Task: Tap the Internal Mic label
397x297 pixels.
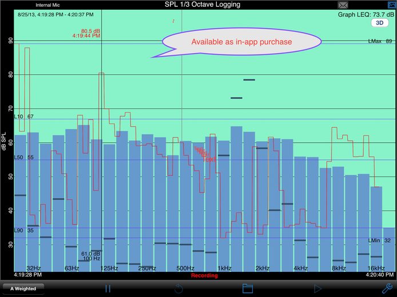Action: click(x=47, y=5)
